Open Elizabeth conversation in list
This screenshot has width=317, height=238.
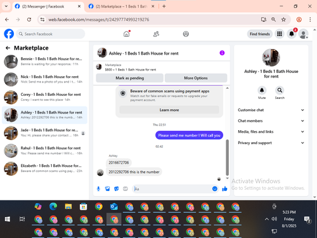pyautogui.click(x=44, y=168)
